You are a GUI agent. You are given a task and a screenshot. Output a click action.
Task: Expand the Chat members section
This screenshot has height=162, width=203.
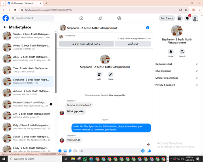pyautogui.click(x=177, y=71)
